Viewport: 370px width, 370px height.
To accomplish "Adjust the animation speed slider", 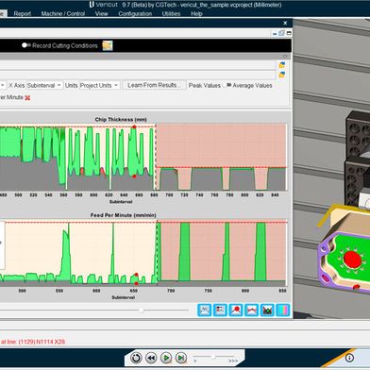I will (x=213, y=357).
